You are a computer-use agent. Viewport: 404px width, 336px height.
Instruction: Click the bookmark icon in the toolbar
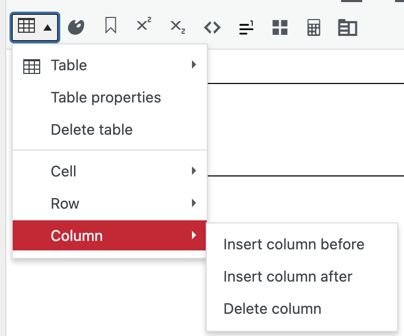[111, 26]
